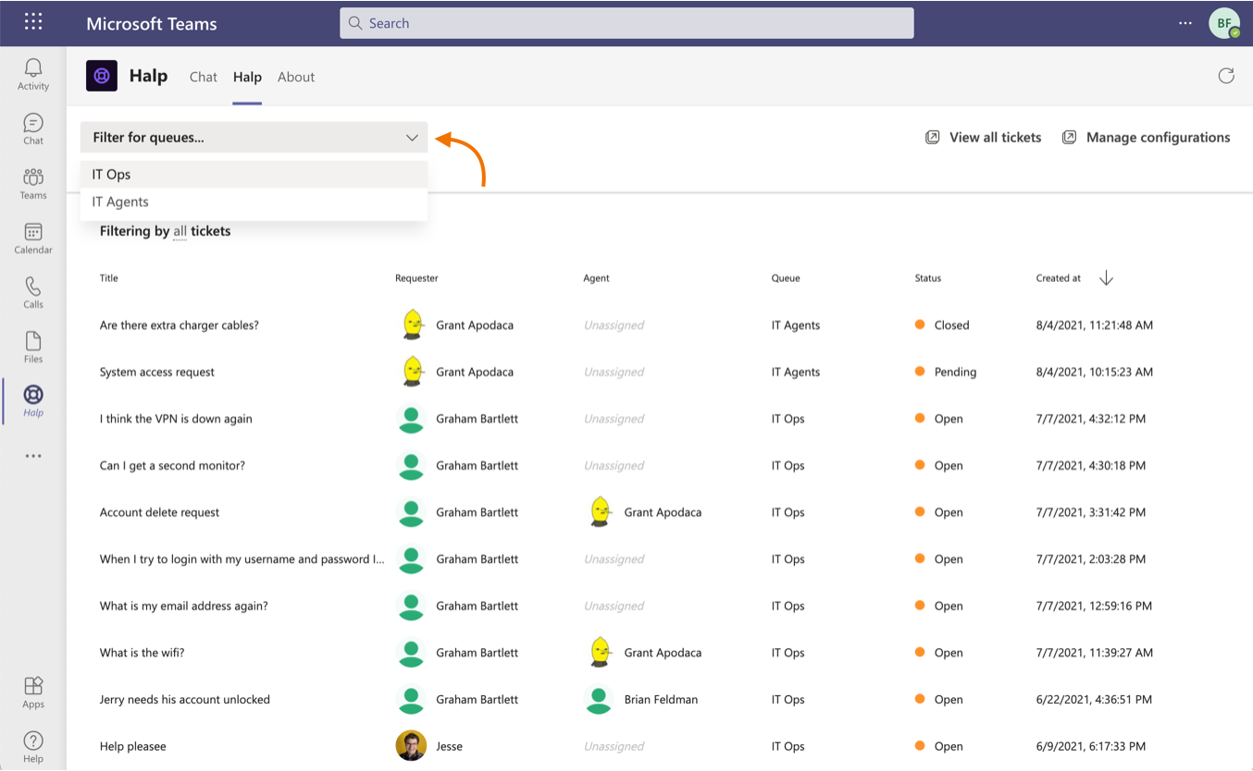Open Manage configurations link
The image size is (1253, 771).
[x=1159, y=137]
